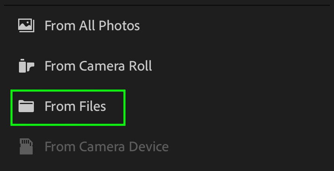
Task: Click inside the green highlighted From Files box
Action: (x=68, y=107)
